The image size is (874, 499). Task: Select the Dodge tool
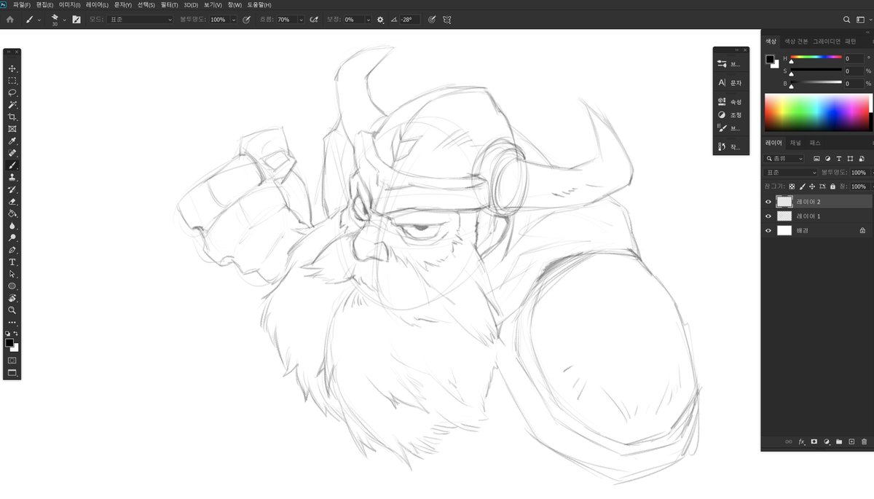[x=12, y=238]
